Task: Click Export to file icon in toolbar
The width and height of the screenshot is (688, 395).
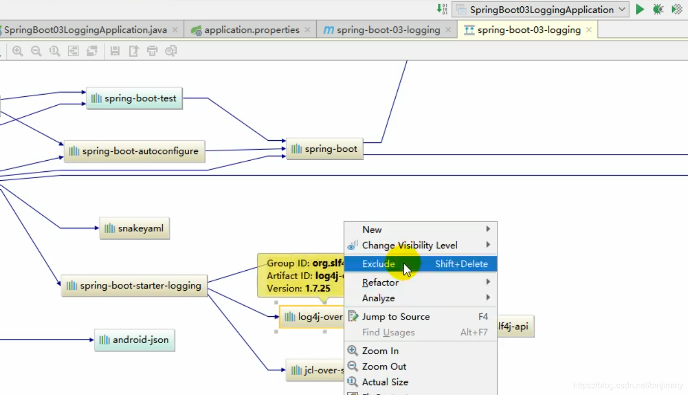Action: (x=133, y=51)
